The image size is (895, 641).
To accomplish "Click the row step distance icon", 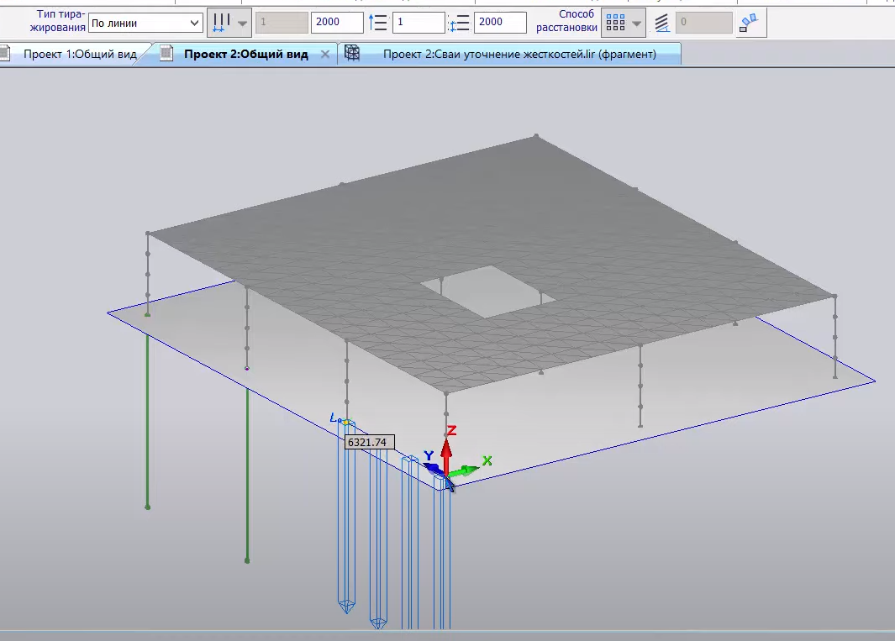I will point(460,23).
